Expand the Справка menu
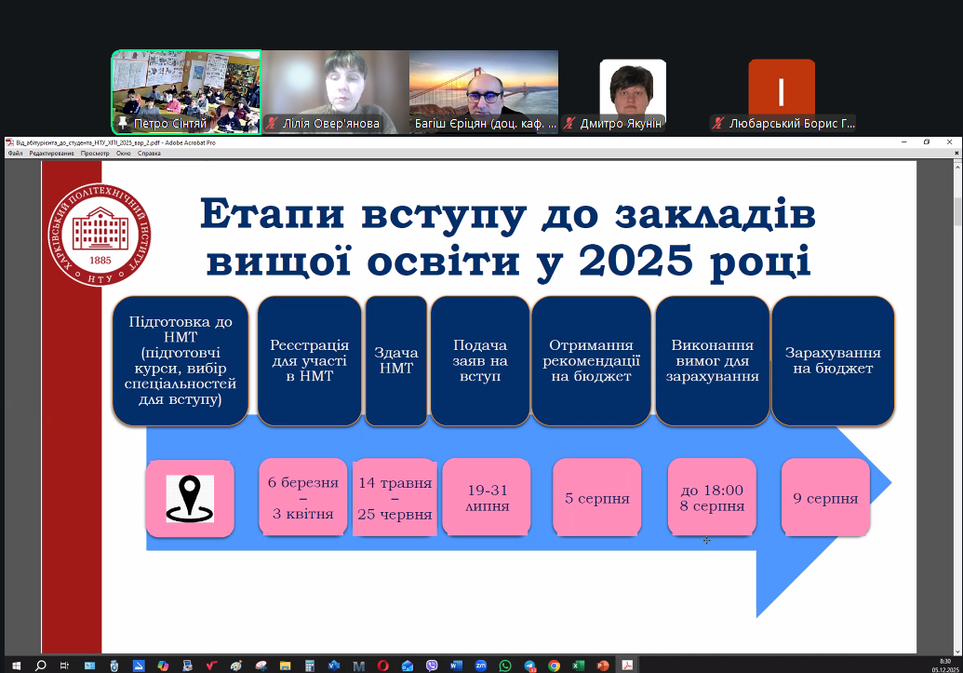963x673 pixels. [149, 153]
